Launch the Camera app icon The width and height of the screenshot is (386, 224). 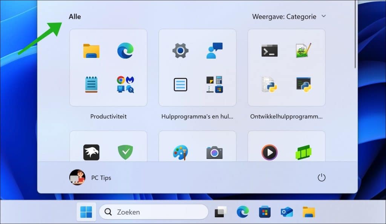coord(214,152)
